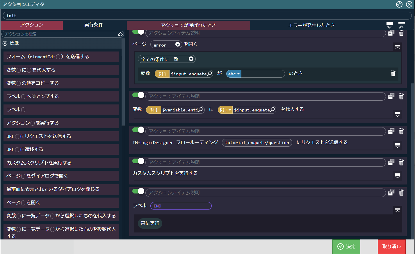Duplicate the variable assignment action item
The image size is (415, 254).
click(x=391, y=96)
